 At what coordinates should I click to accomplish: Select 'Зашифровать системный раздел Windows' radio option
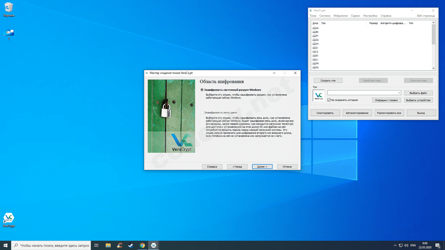[x=202, y=90]
